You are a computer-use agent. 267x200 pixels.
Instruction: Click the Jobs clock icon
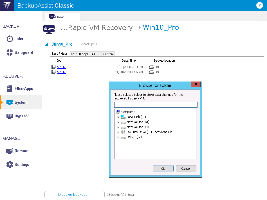tap(10, 39)
